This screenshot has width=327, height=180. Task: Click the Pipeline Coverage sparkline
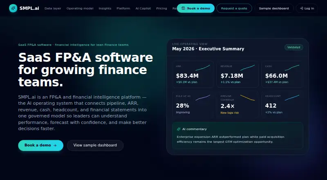pos(247,98)
